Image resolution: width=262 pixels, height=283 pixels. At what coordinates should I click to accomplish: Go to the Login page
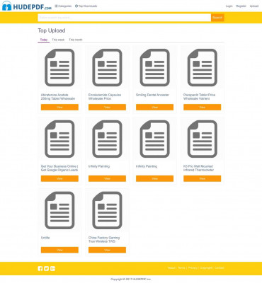(229, 6)
